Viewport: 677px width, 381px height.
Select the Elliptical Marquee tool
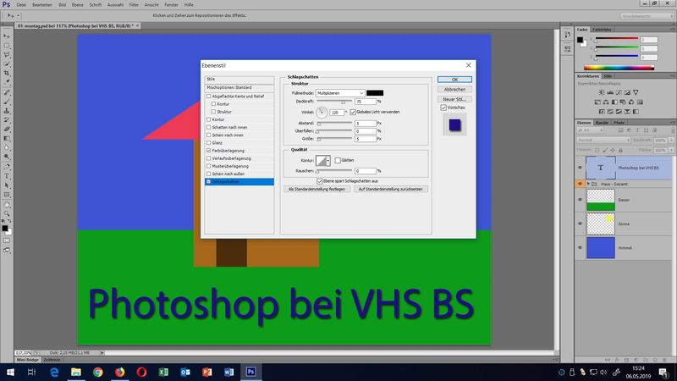pyautogui.click(x=7, y=46)
